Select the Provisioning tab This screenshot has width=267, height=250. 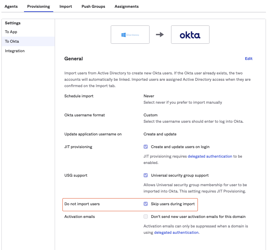click(x=38, y=6)
